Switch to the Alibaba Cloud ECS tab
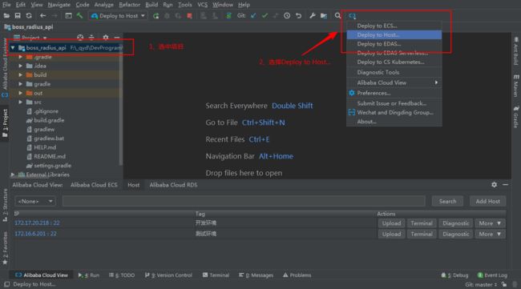This screenshot has height=289, width=521. click(94, 185)
